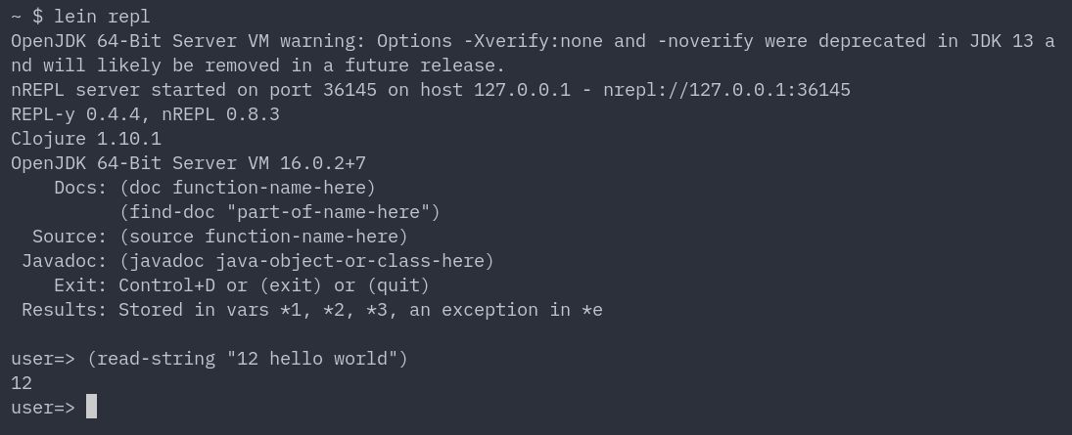1072x435 pixels.
Task: Click the nrepl://127.0.0.1:36145 URL
Action: click(x=726, y=90)
